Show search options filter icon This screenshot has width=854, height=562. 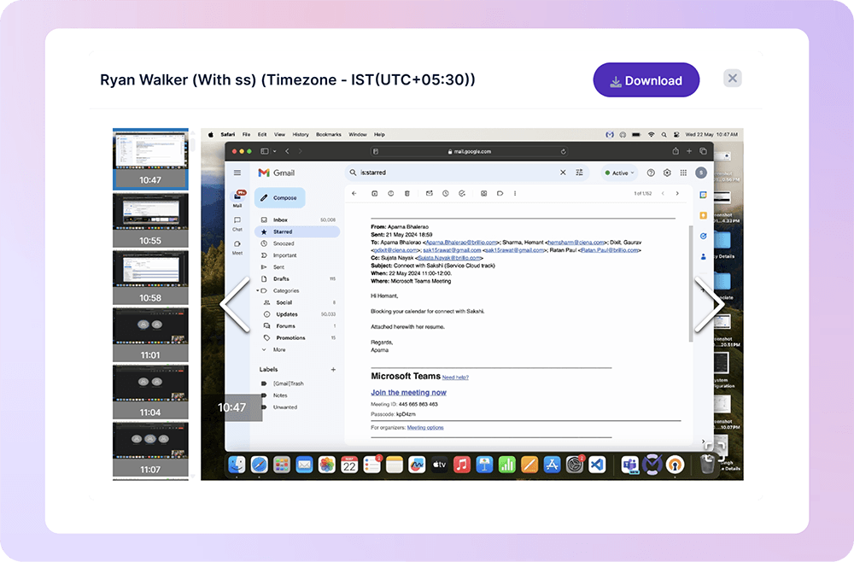click(580, 173)
